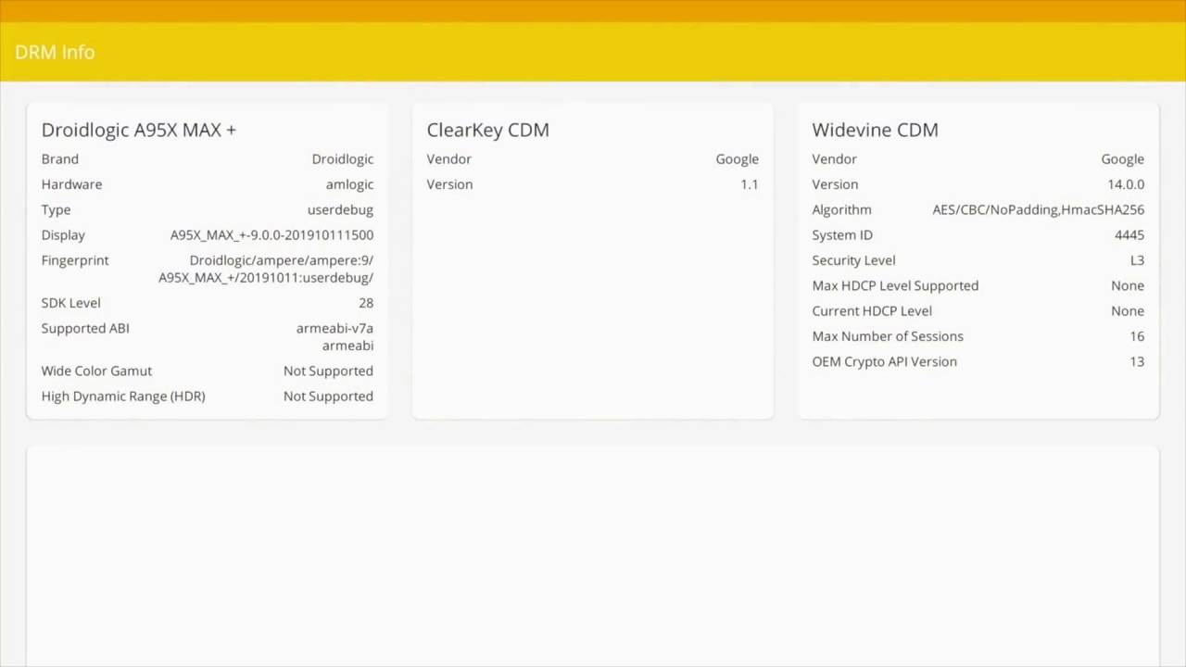The height and width of the screenshot is (667, 1186).
Task: Click the System ID value 4445
Action: pos(1129,235)
